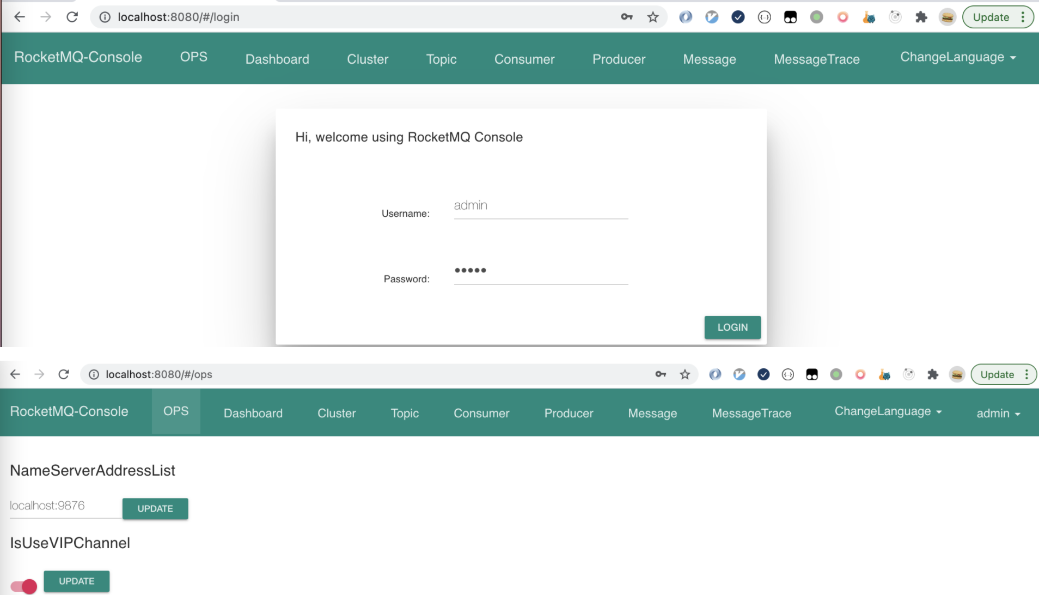Image resolution: width=1039 pixels, height=595 pixels.
Task: Open the admin user dropdown
Action: (x=998, y=414)
